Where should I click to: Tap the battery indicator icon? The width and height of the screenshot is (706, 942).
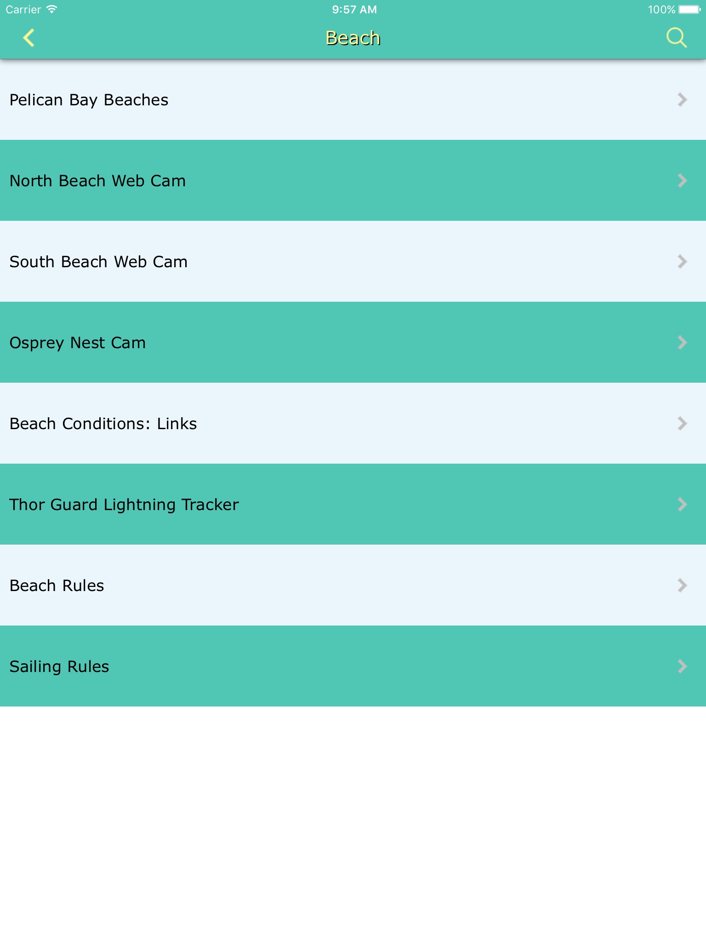[689, 9]
